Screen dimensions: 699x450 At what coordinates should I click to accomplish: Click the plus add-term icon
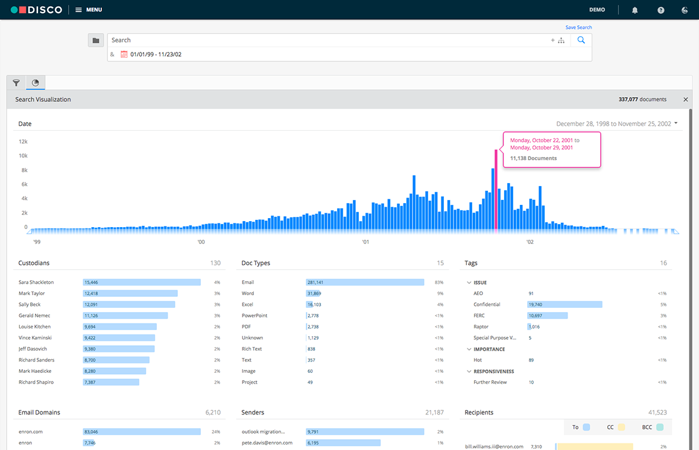click(x=553, y=40)
